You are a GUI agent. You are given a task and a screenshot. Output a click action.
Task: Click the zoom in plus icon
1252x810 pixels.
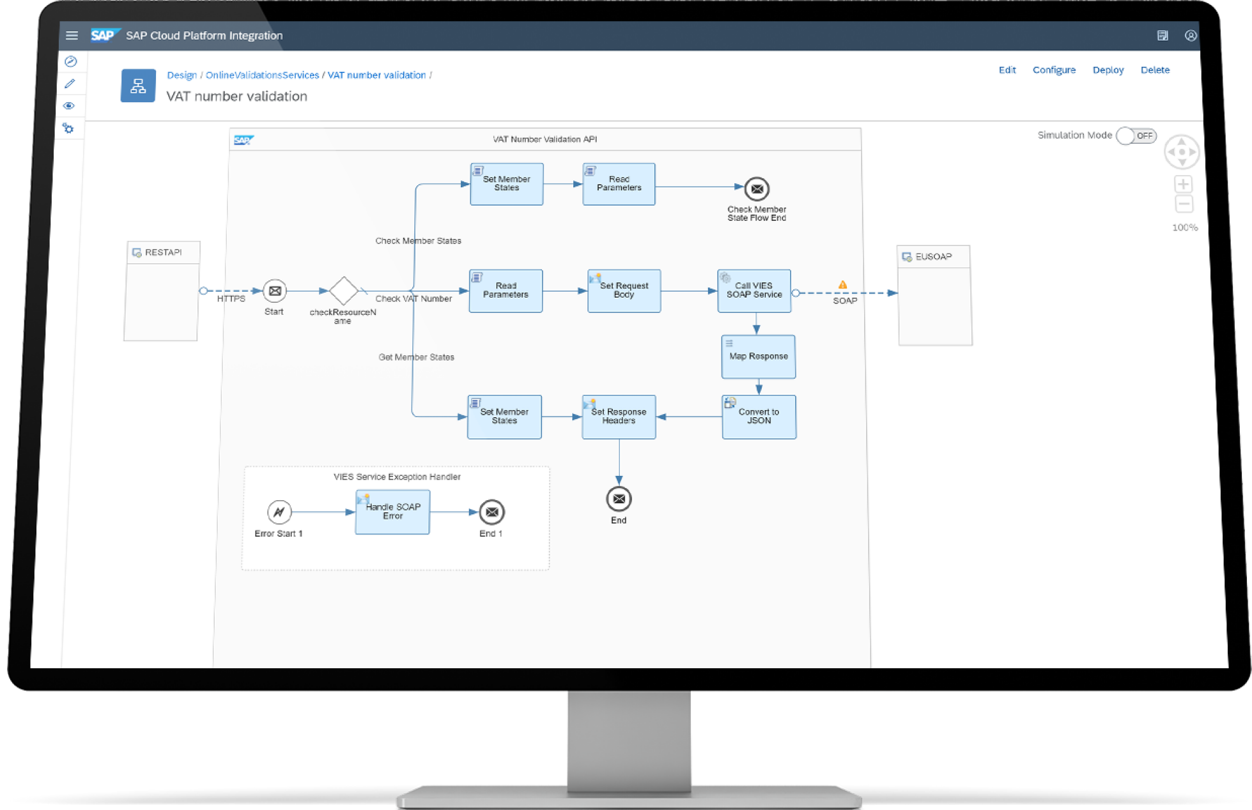(x=1183, y=185)
